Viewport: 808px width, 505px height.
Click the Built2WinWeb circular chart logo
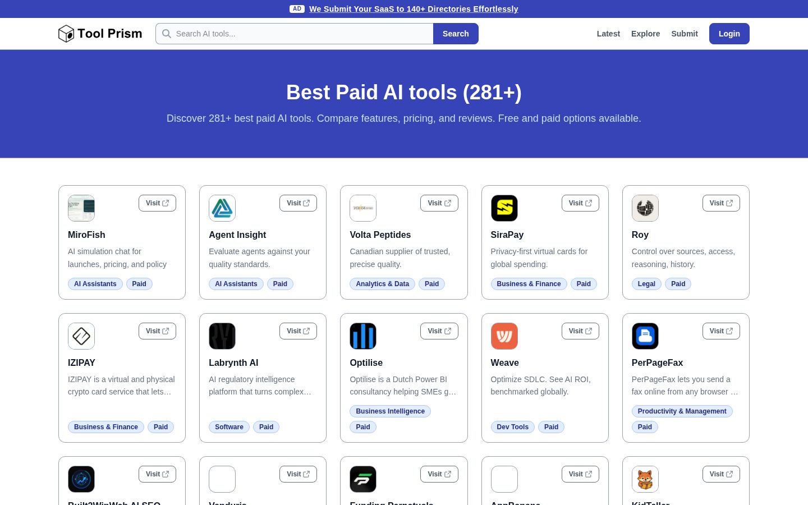click(81, 479)
